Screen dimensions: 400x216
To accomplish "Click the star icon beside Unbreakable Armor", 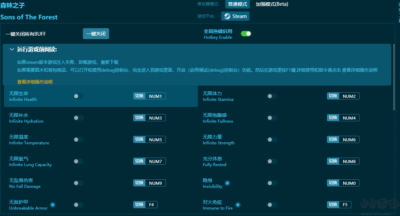I will coord(53,205).
